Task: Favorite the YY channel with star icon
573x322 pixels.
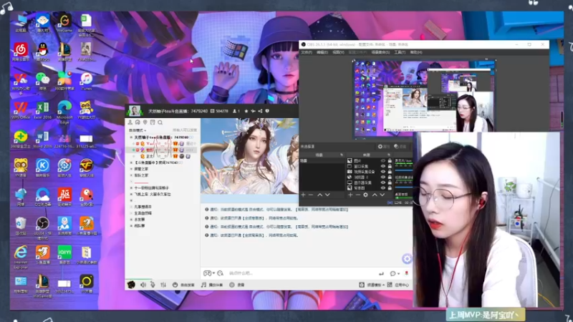Action: point(246,111)
